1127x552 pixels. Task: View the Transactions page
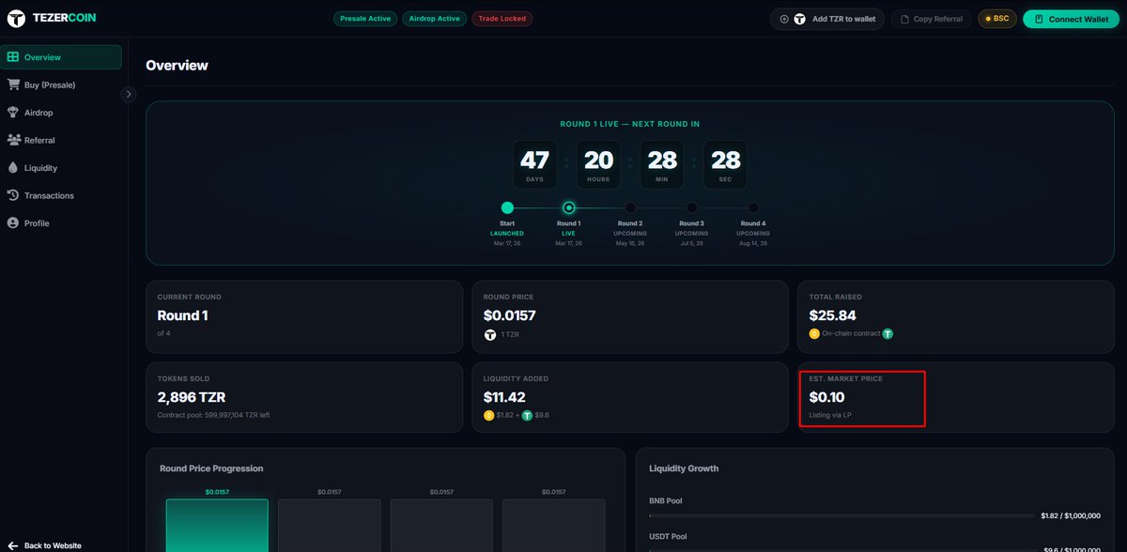click(61, 195)
